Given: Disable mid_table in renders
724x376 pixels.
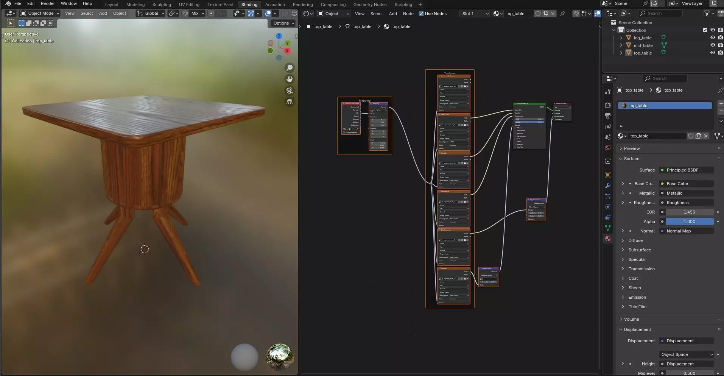Looking at the screenshot, I should point(720,45).
